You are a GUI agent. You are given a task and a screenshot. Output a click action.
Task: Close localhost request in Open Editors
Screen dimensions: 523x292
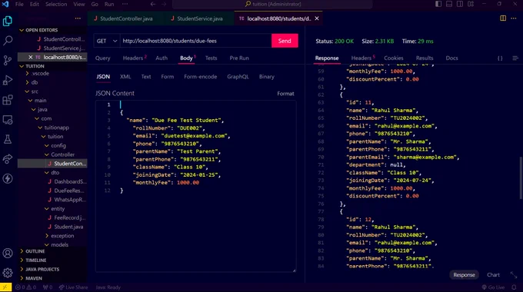30,57
